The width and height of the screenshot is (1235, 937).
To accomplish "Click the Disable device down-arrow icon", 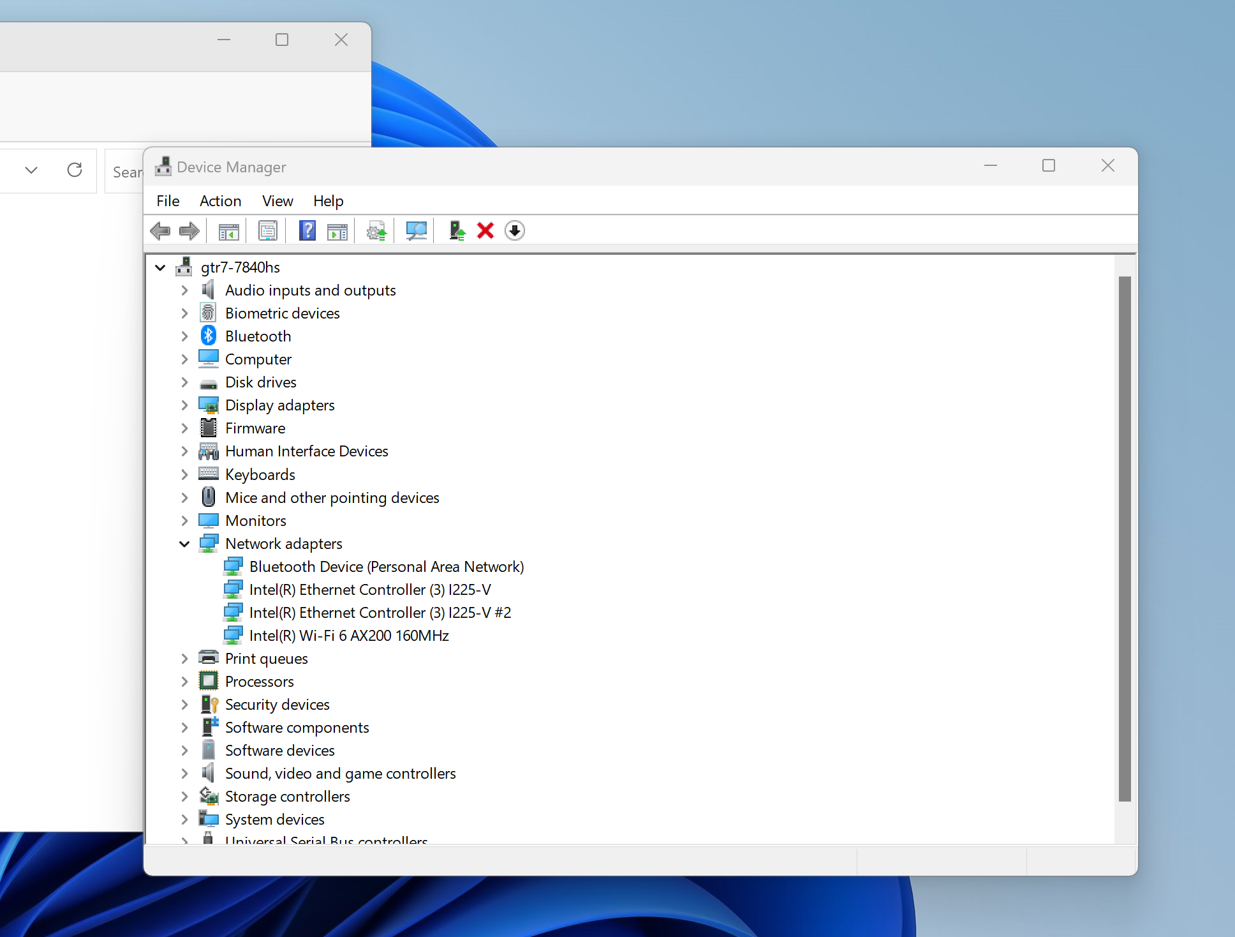I will (x=515, y=230).
